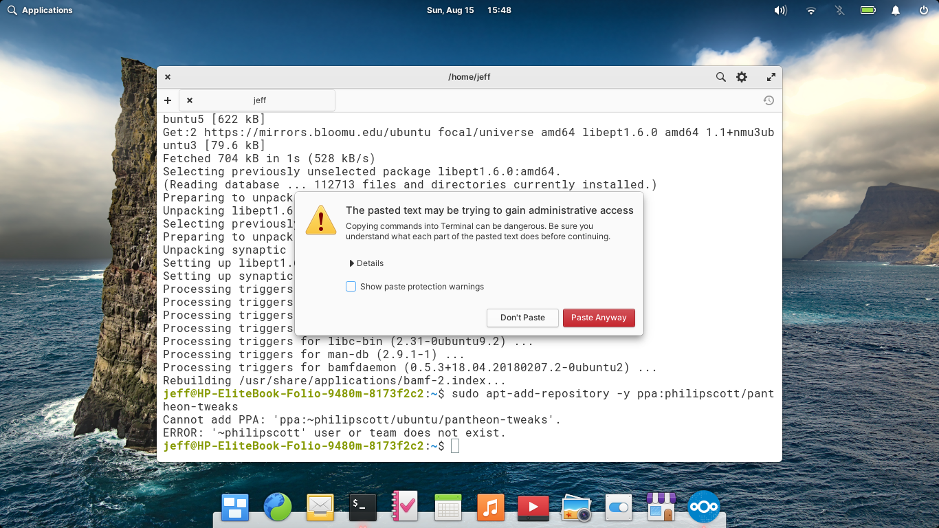Screen dimensions: 939x528
Task: Click the "(Reading database ... 112713 files" line
Action: point(410,185)
